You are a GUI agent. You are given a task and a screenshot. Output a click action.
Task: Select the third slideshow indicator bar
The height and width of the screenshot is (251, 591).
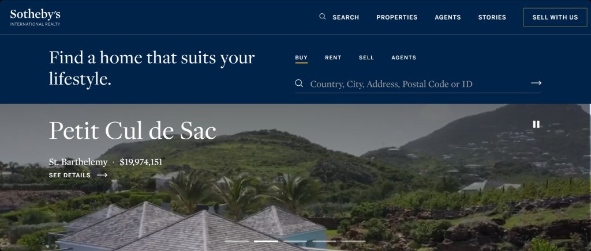[295, 241]
